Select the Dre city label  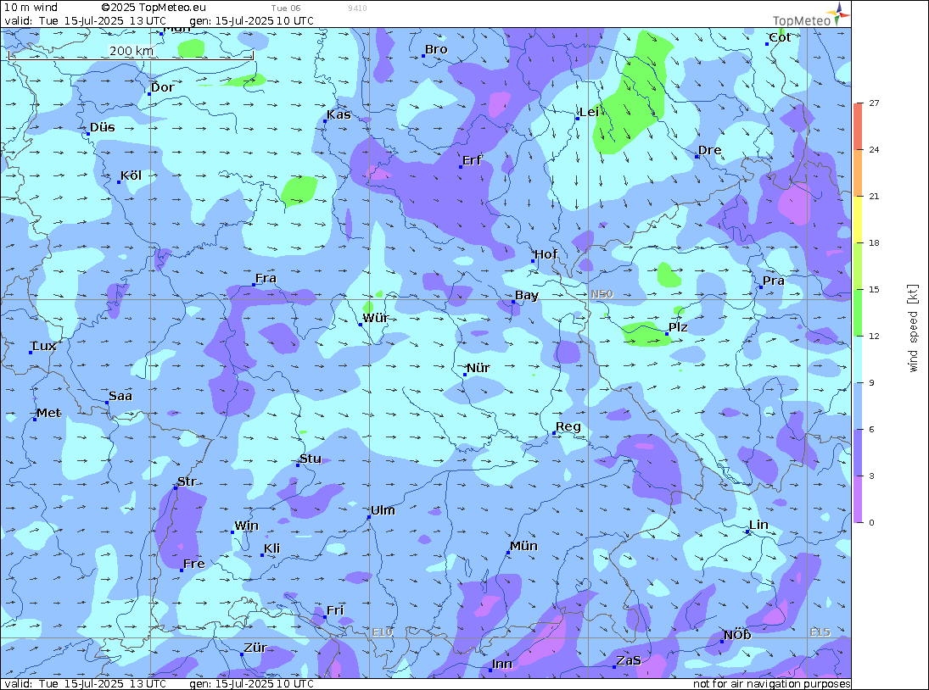pos(710,150)
